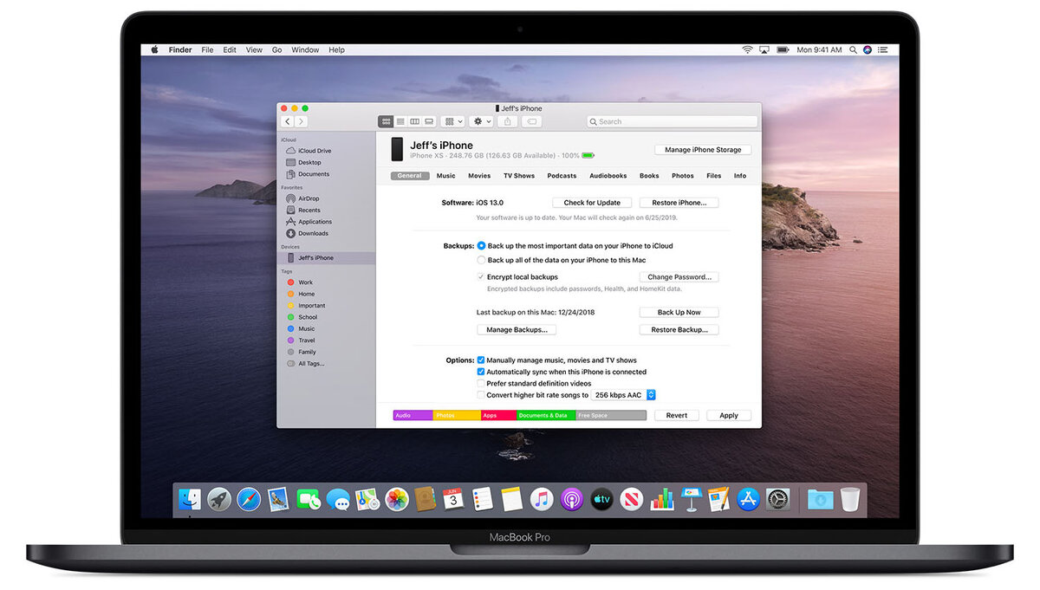
Task: Open App Store from the Dock
Action: 748,499
